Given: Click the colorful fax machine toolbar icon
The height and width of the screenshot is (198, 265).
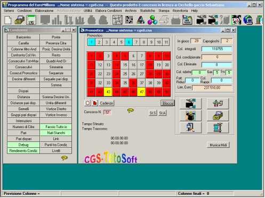Looking at the screenshot, I should click(187, 20).
